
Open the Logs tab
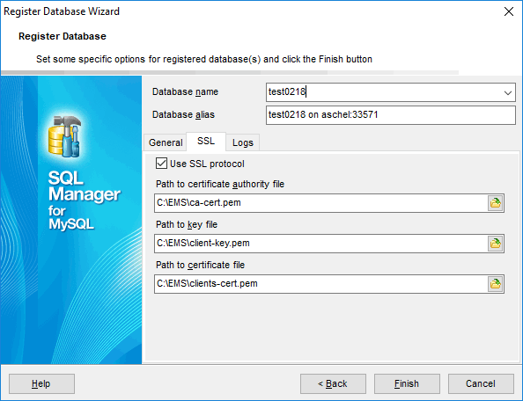243,142
